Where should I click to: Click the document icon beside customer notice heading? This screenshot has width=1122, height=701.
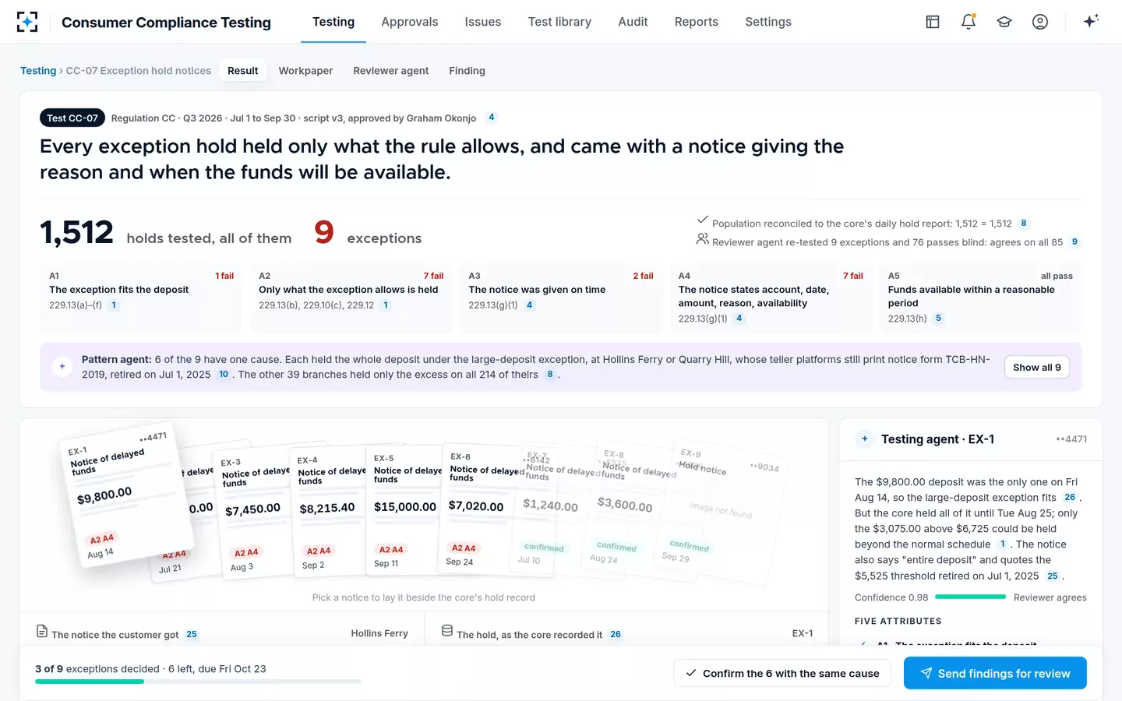click(x=42, y=632)
